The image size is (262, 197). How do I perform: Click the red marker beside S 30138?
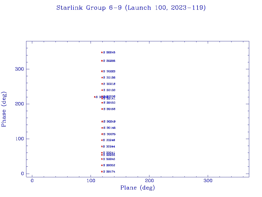coord(102,77)
